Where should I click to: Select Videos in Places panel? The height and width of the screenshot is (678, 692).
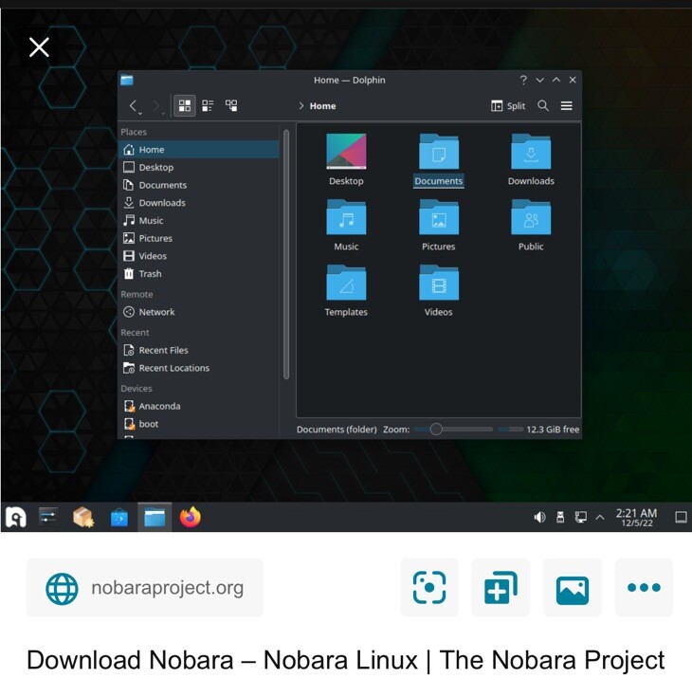(x=199, y=256)
